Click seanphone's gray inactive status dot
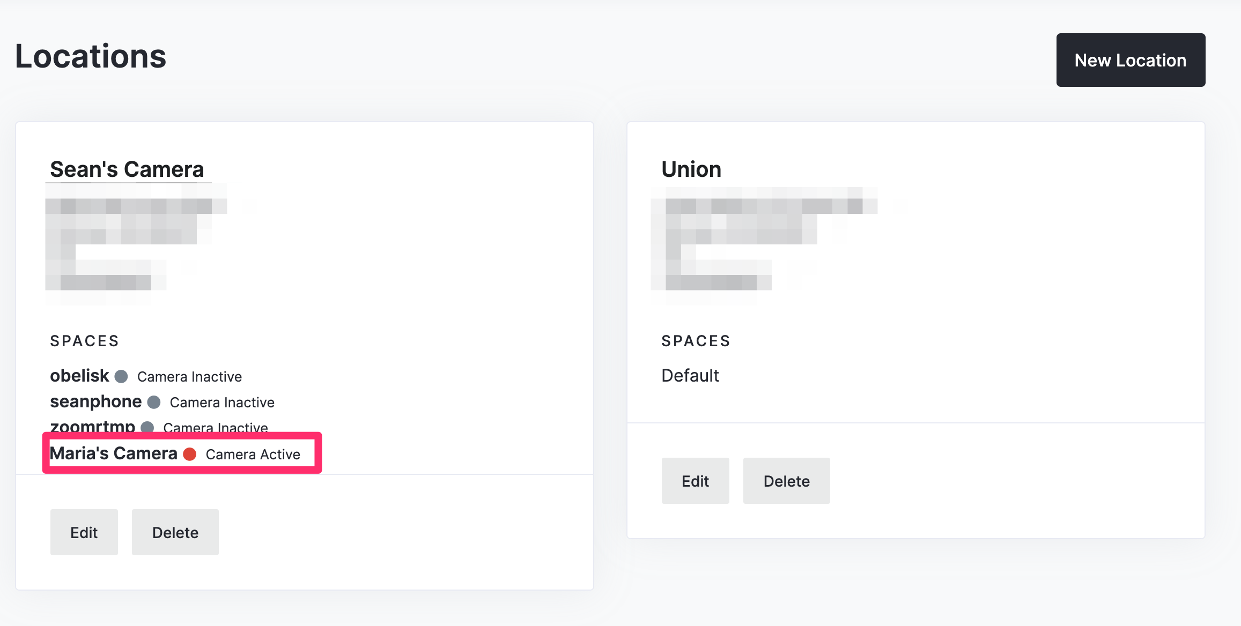The height and width of the screenshot is (626, 1241). 154,403
